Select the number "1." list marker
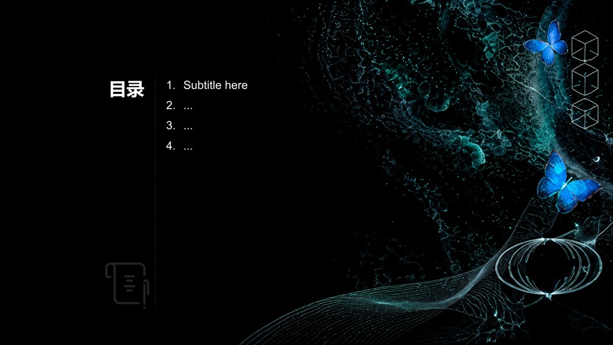 pos(171,85)
